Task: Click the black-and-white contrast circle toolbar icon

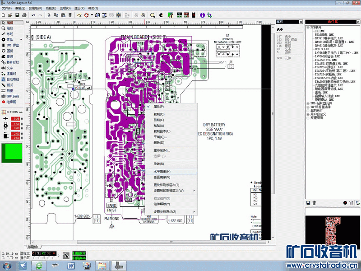Action: pyautogui.click(x=161, y=15)
